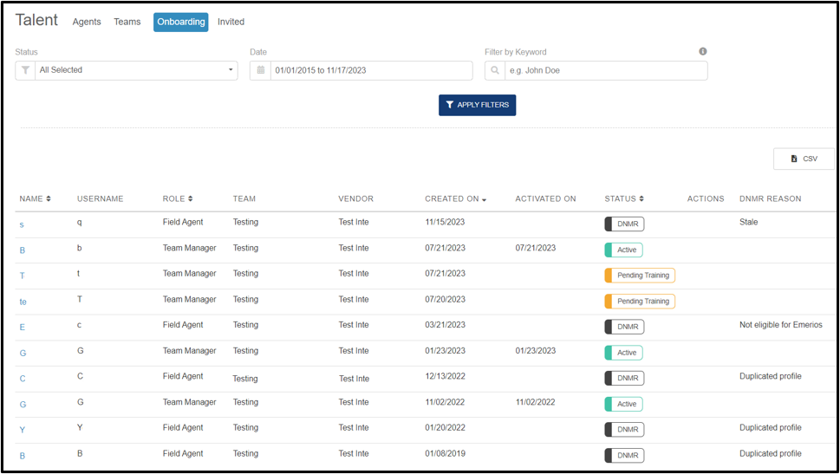Image resolution: width=840 pixels, height=474 pixels.
Task: Sort table by NAME column arrows
Action: (x=49, y=198)
